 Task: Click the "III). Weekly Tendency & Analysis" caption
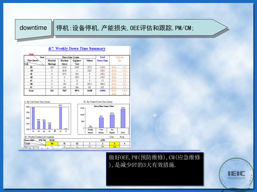[39, 137]
